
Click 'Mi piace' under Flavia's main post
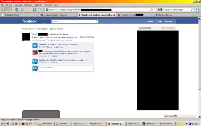tap(42, 40)
